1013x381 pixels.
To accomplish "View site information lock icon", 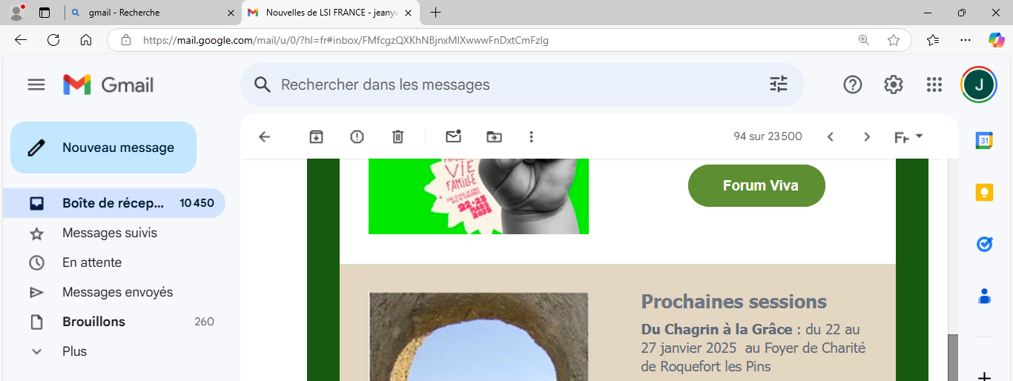I will click(126, 40).
